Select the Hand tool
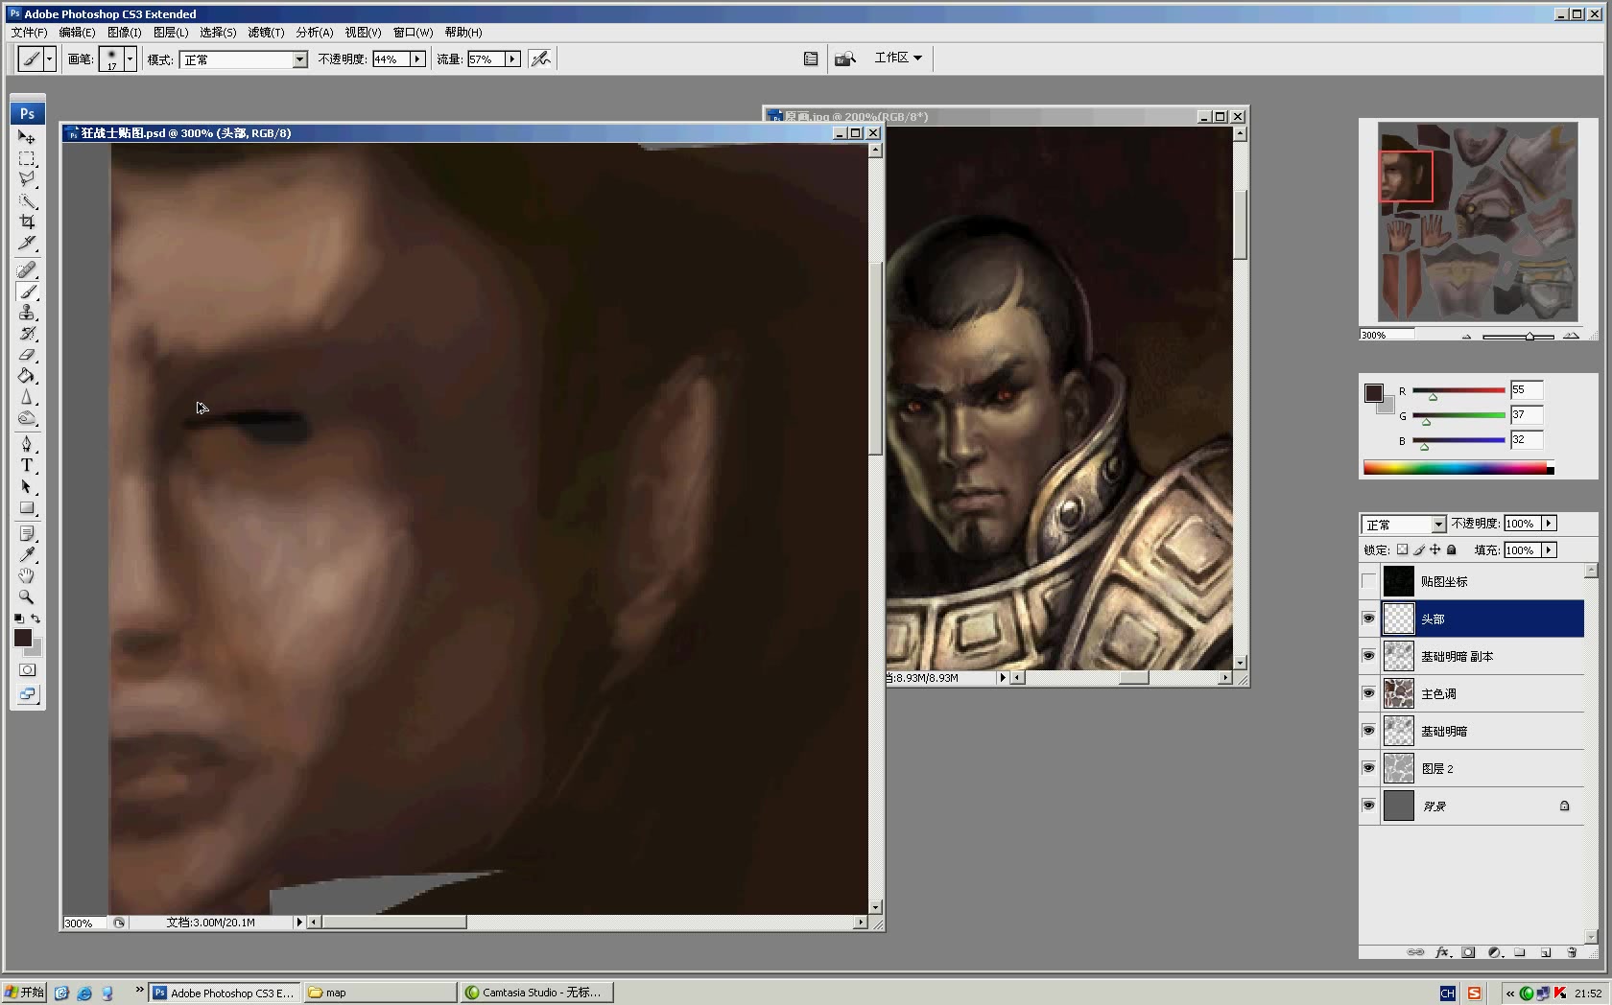 coord(27,576)
